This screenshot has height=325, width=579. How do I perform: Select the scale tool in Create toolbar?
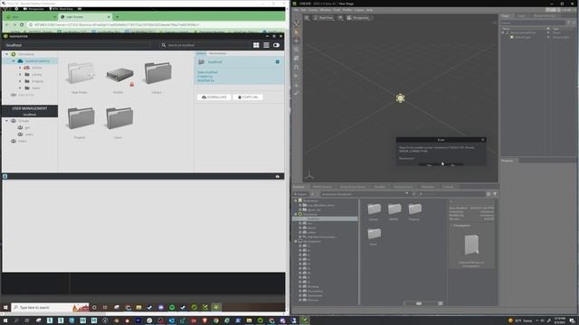[296, 58]
